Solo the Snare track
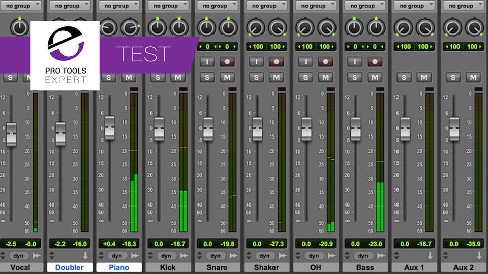 207,77
